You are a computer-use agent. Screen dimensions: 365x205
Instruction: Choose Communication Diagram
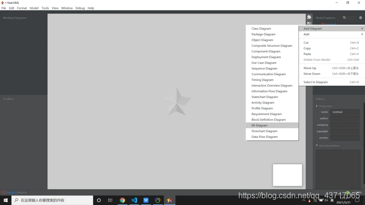point(272,74)
